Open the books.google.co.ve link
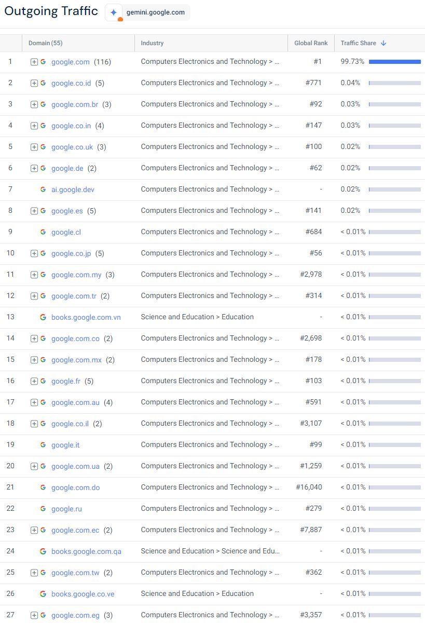The height and width of the screenshot is (624, 425). (x=83, y=594)
